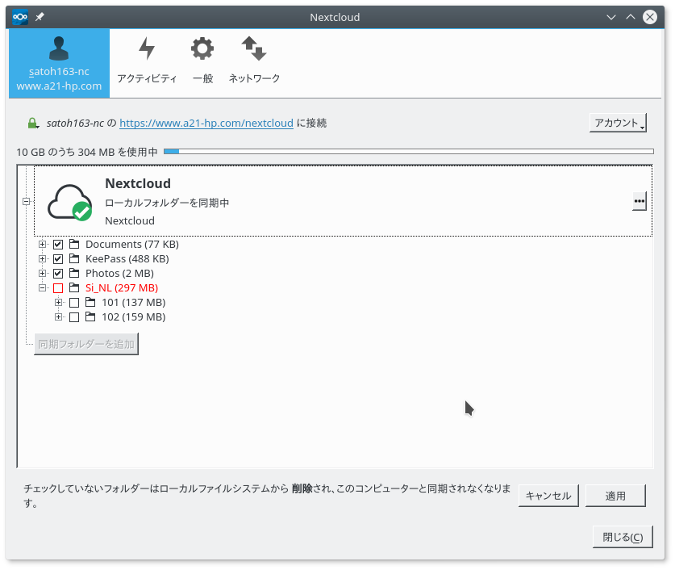
Task: Select the KeePass (488 KB) row
Action: pyautogui.click(x=127, y=259)
